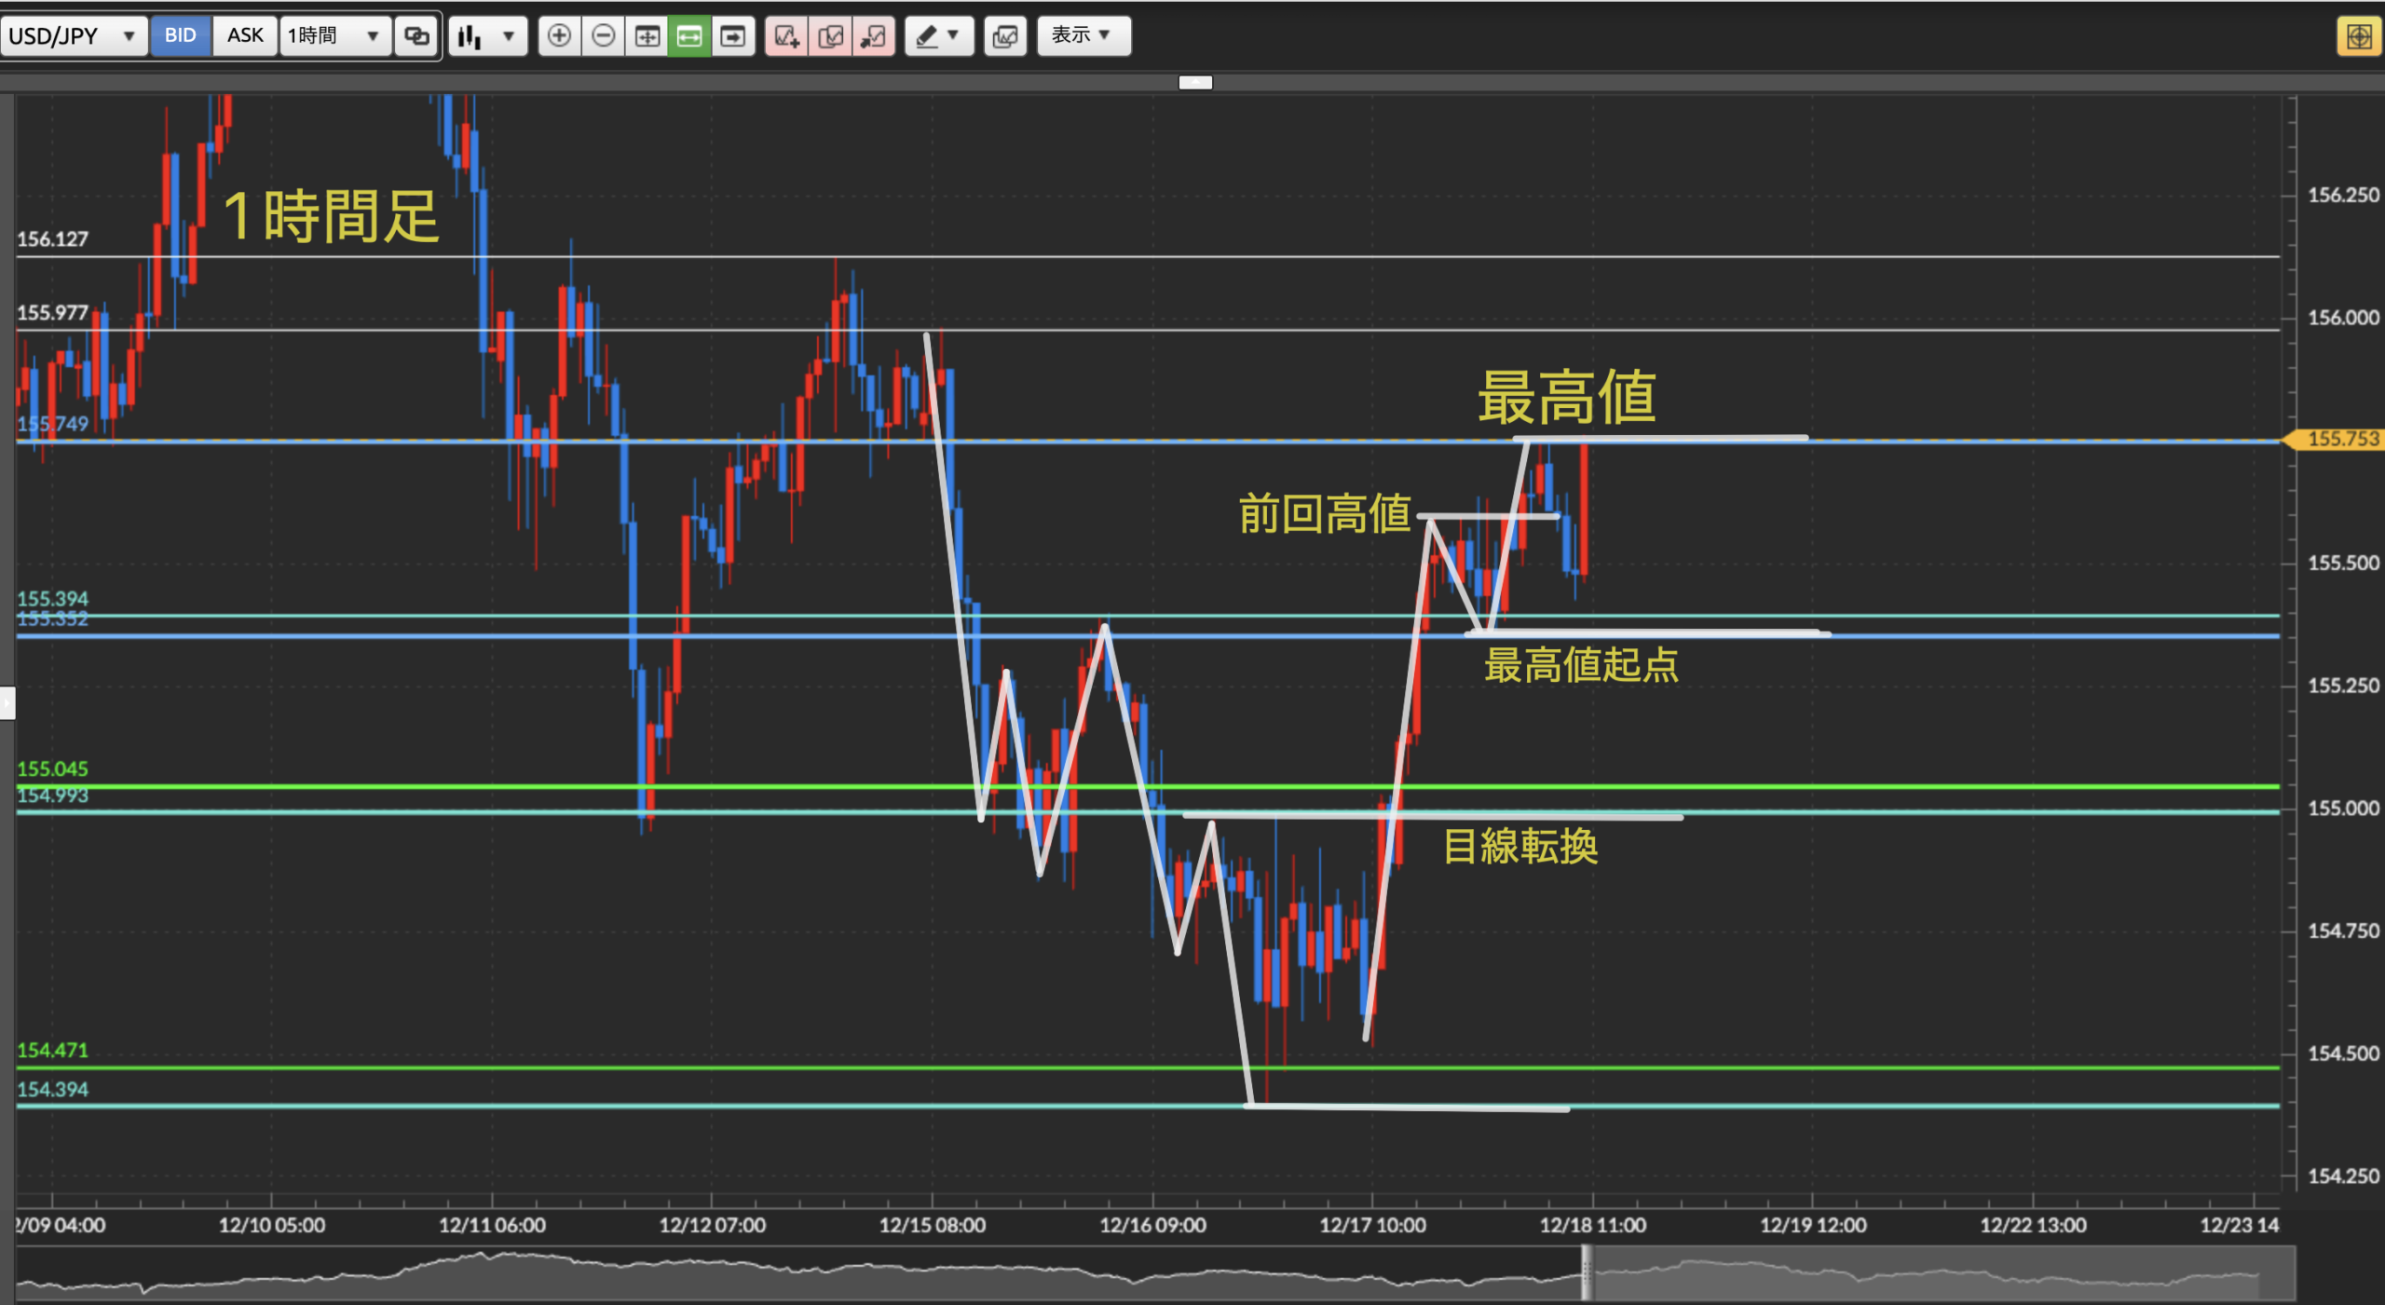Click the add indicator chart icon

pos(786,36)
